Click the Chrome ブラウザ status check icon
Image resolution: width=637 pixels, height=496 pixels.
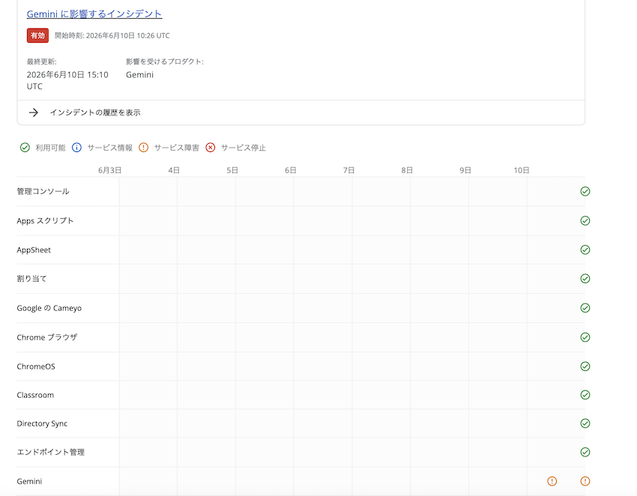[585, 337]
